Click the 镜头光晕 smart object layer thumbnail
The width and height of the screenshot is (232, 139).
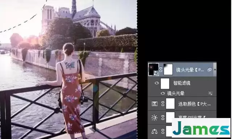(154, 69)
